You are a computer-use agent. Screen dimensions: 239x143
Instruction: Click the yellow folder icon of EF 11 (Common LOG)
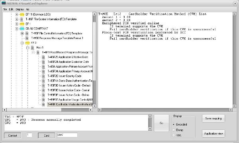tap(22, 15)
